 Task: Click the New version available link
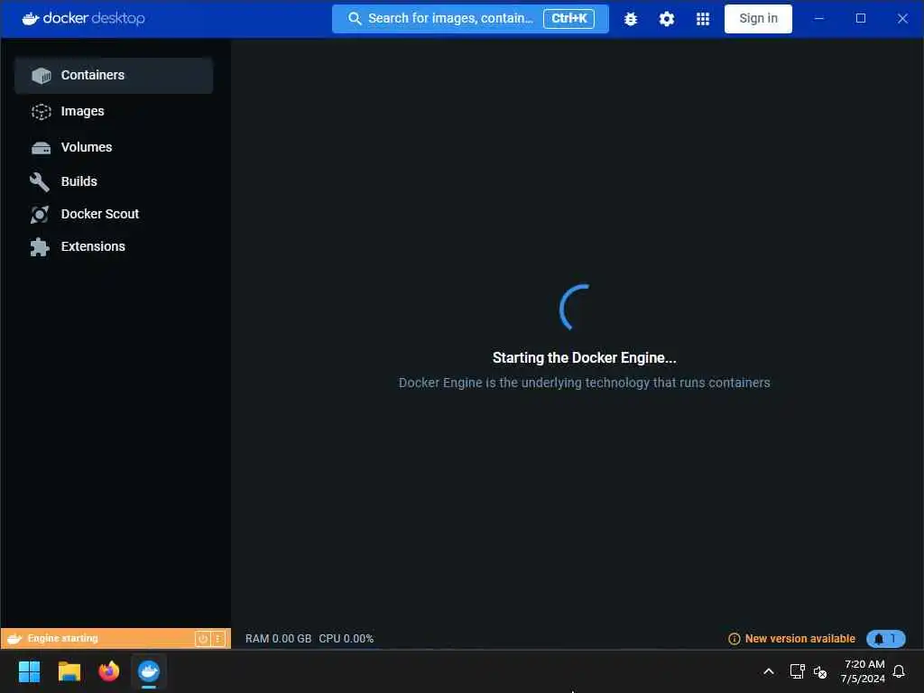(x=799, y=638)
